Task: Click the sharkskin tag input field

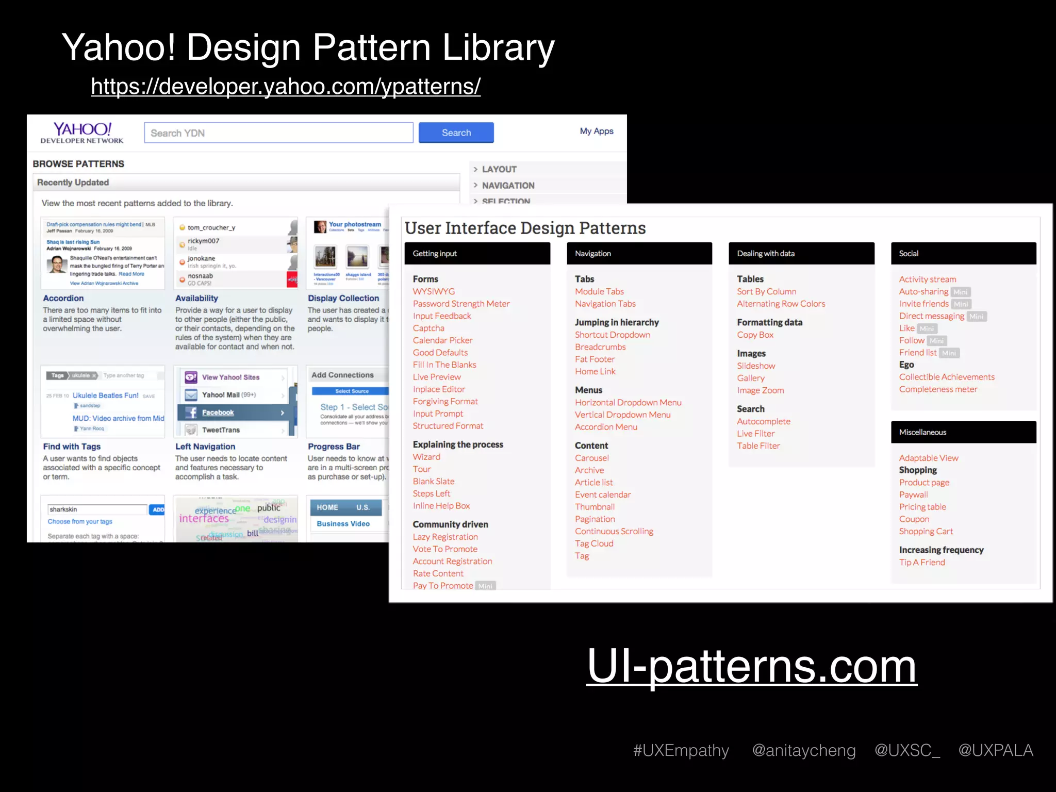Action: (97, 509)
